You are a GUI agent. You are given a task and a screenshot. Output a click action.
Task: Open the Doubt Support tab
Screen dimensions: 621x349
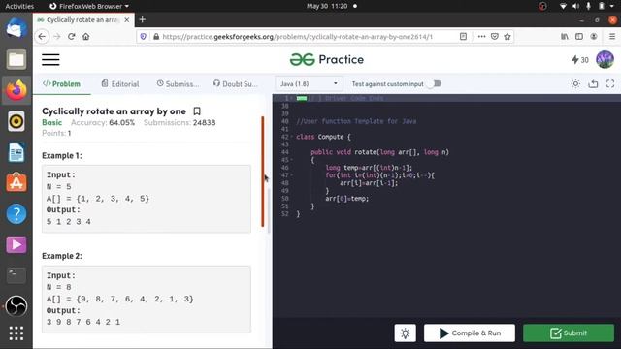235,84
